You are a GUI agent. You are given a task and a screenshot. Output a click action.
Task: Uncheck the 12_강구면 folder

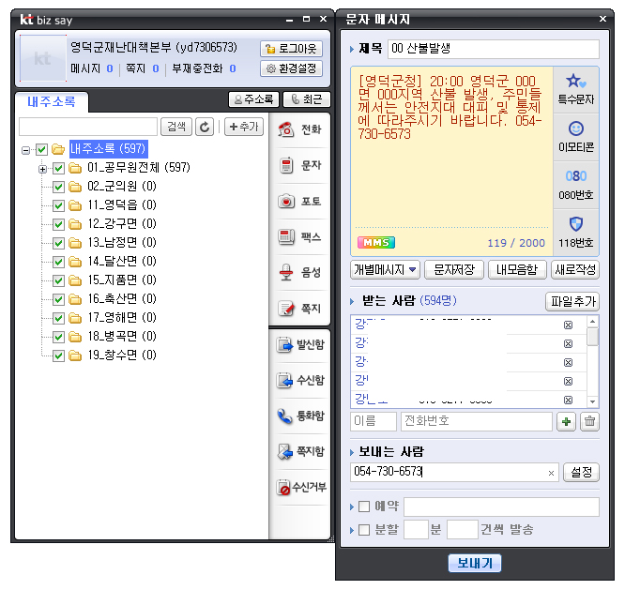[x=58, y=224]
